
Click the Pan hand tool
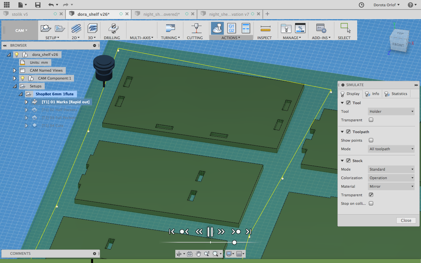198,254
